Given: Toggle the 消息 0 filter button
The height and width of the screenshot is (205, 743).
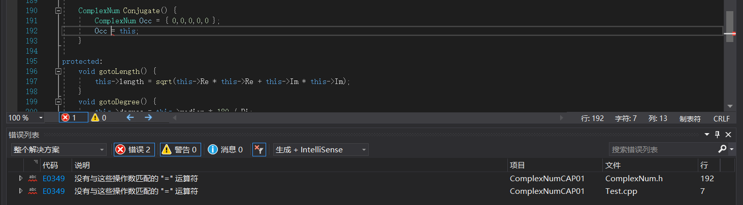Looking at the screenshot, I should pos(225,149).
